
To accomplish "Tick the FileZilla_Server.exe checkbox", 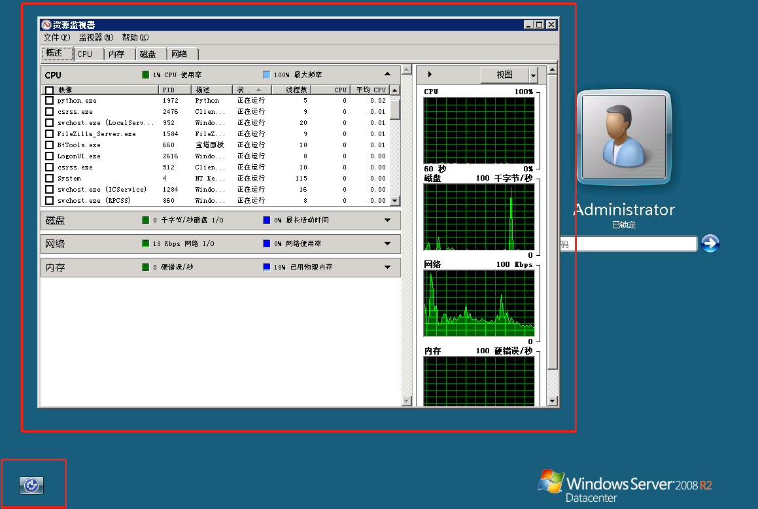I will pyautogui.click(x=49, y=134).
